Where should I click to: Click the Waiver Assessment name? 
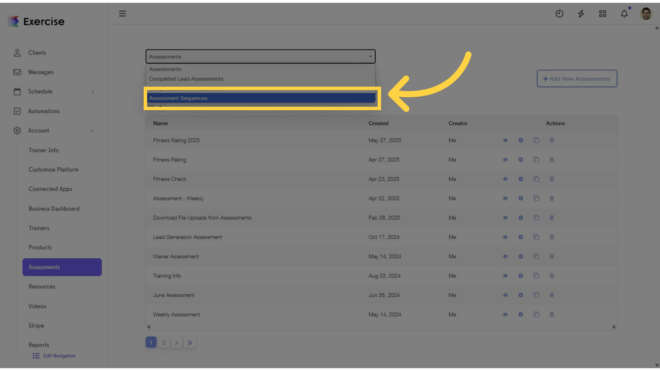pyautogui.click(x=176, y=256)
